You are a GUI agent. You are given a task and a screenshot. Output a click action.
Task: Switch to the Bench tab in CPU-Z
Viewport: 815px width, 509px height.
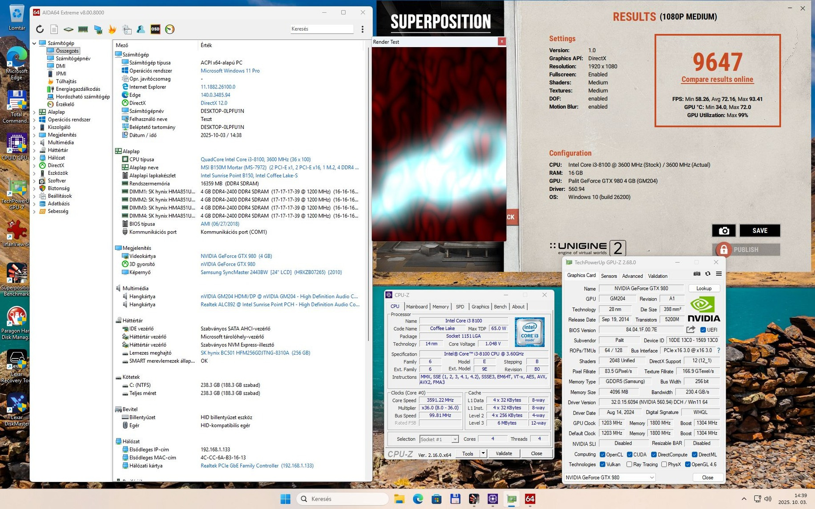500,307
